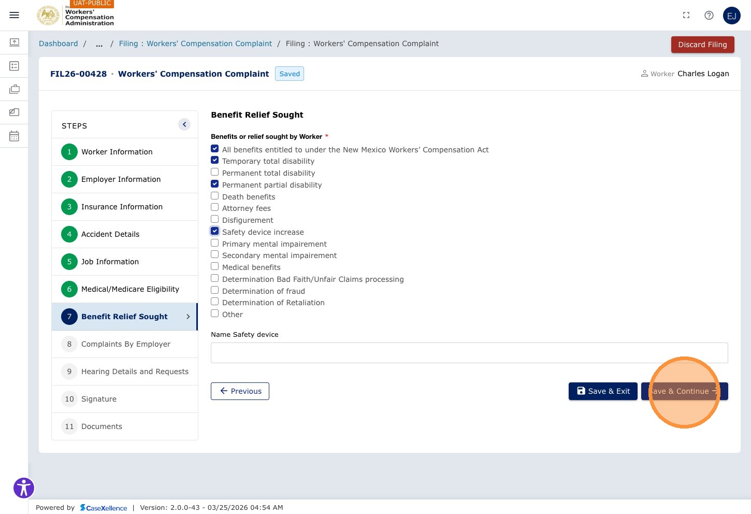This screenshot has width=751, height=514.
Task: Click the Previous button
Action: pos(240,391)
